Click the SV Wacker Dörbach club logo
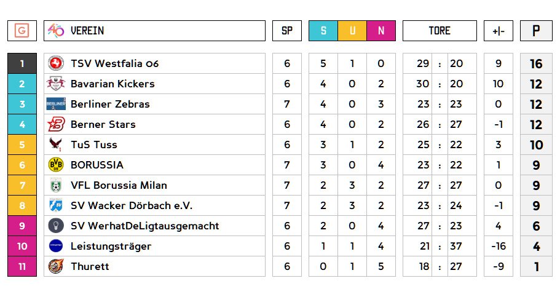 56,205
